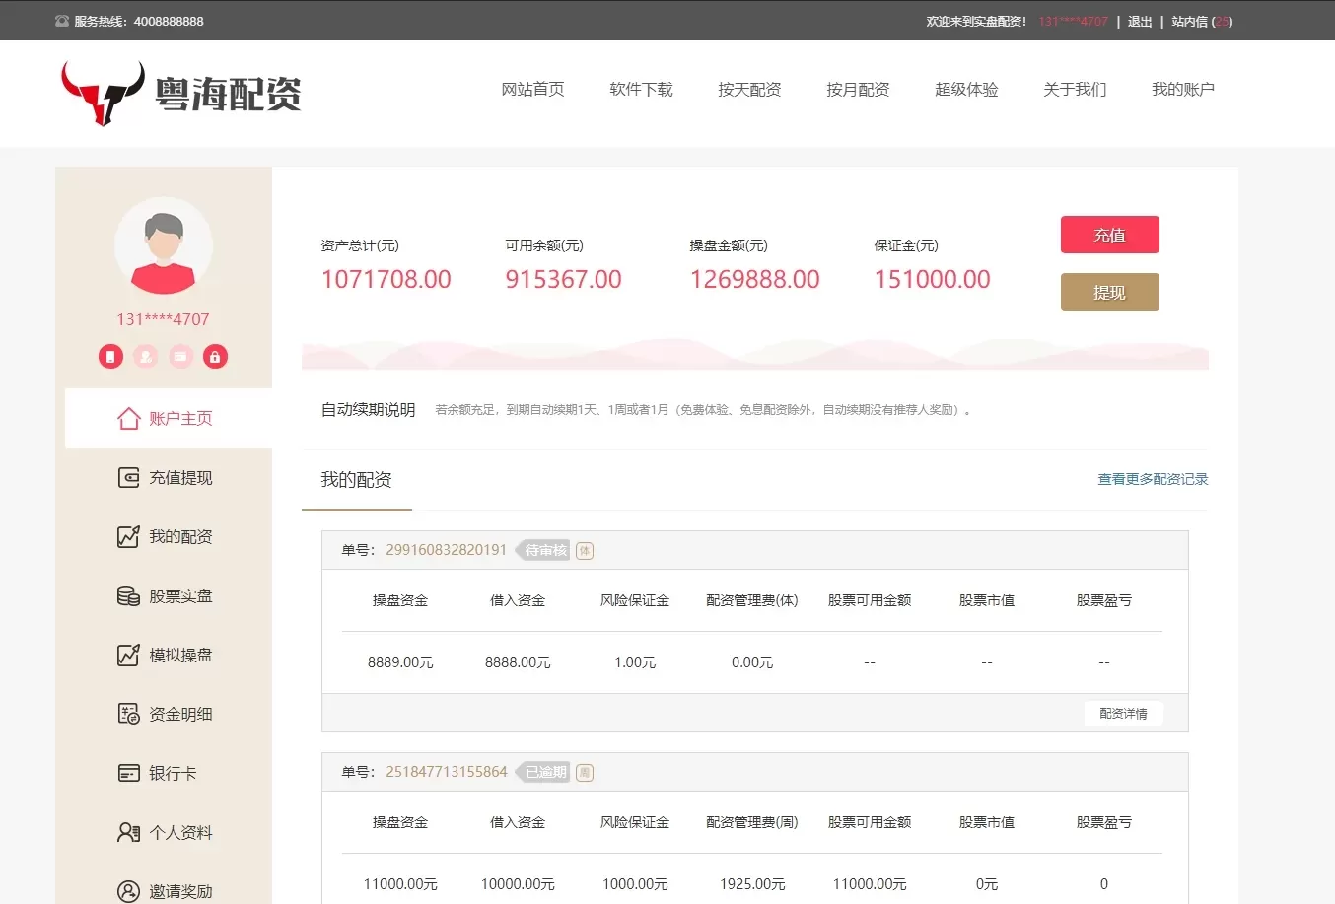Open 个人资料 in the sidebar
This screenshot has height=904, width=1335.
click(x=166, y=832)
